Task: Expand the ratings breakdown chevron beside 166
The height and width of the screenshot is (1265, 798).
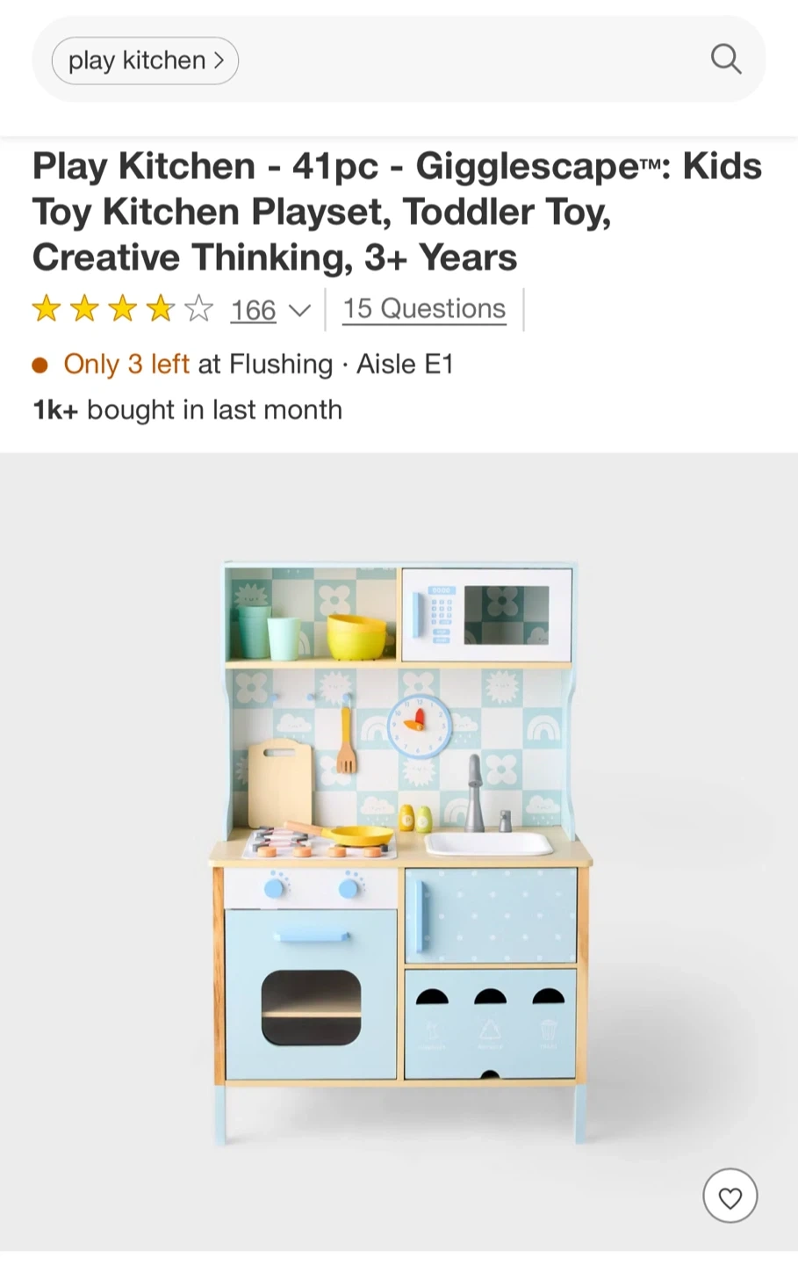Action: [x=299, y=310]
